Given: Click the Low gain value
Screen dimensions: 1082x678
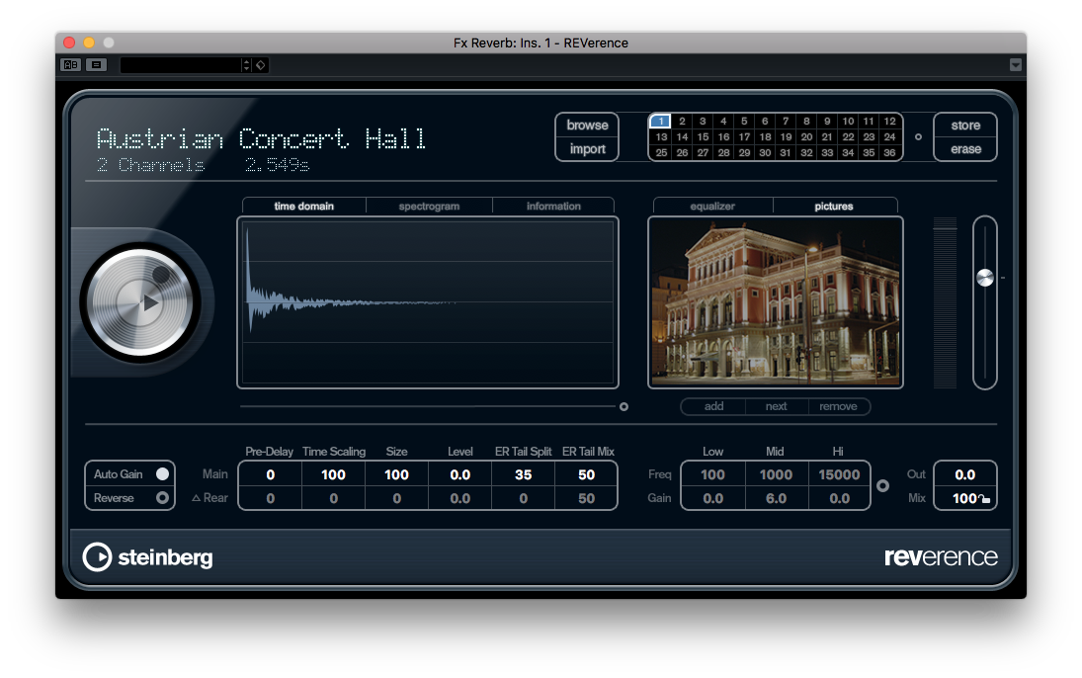Looking at the screenshot, I should click(x=712, y=498).
